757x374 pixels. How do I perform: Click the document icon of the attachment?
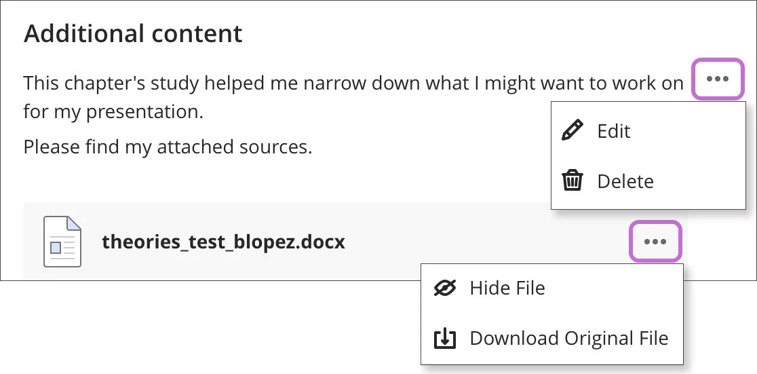point(62,241)
